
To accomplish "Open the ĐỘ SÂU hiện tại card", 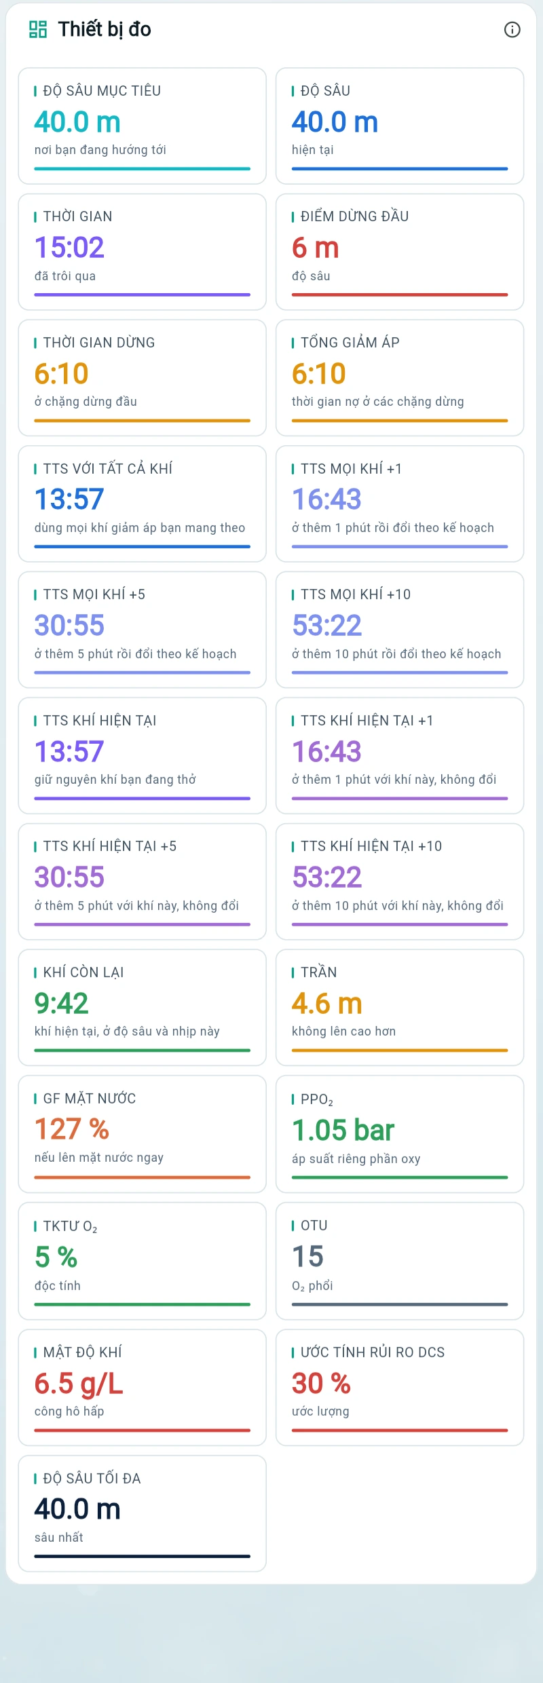I will coord(400,126).
